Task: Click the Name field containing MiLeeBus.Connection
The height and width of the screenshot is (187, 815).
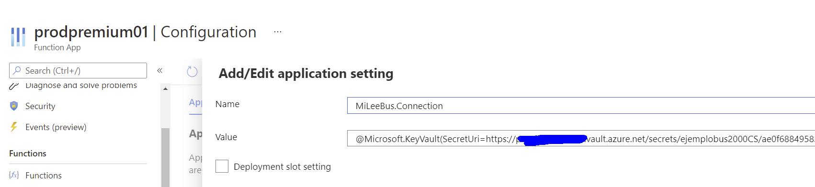Action: click(x=581, y=106)
